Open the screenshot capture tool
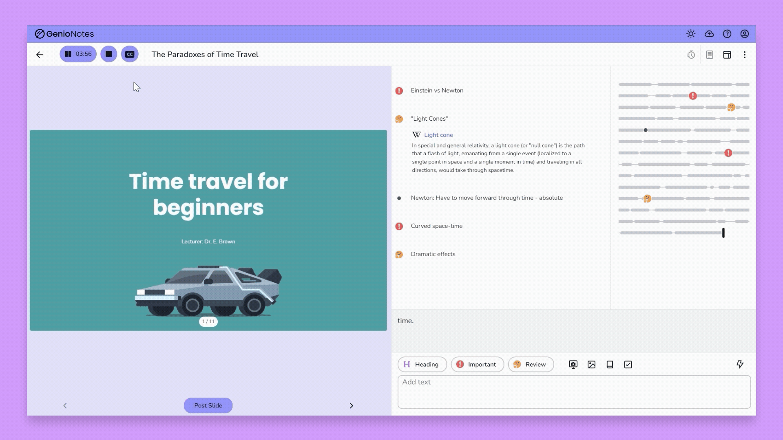783x440 pixels. [573, 364]
